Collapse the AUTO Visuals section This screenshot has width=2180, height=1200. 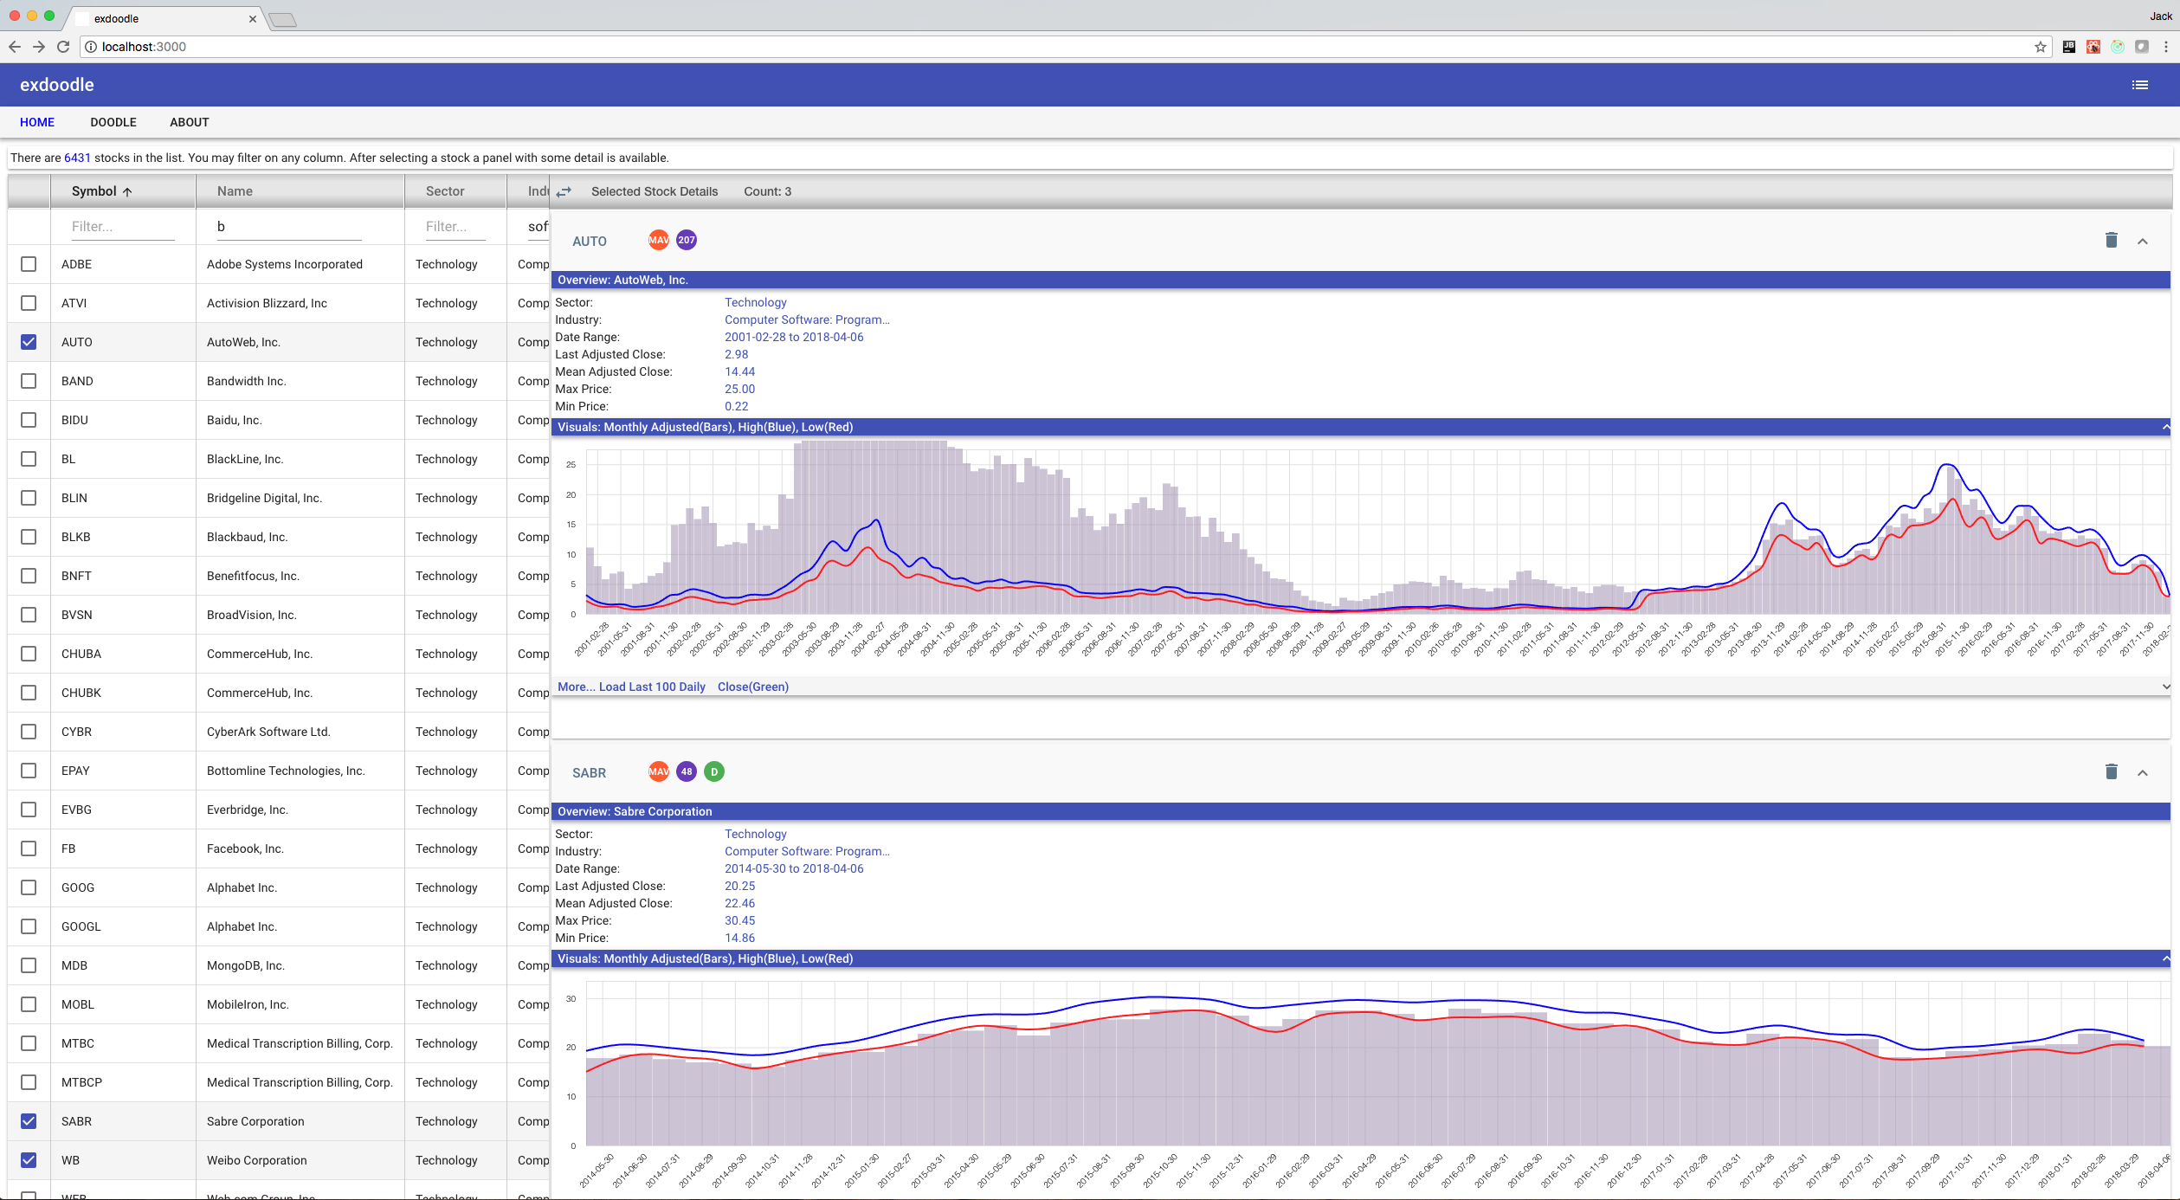click(x=2165, y=427)
